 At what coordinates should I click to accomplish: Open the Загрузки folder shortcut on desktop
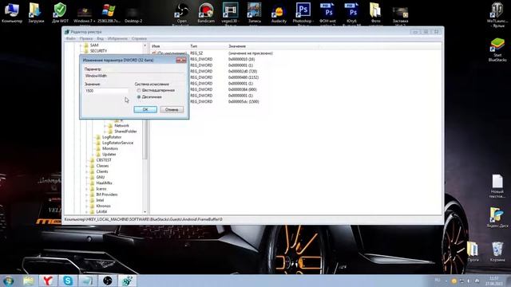tap(36, 13)
